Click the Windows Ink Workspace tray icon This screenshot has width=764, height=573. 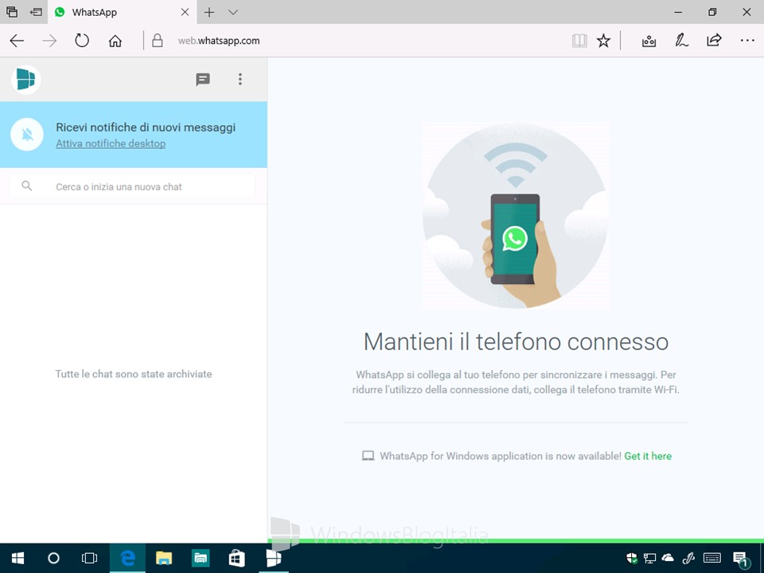pos(688,558)
